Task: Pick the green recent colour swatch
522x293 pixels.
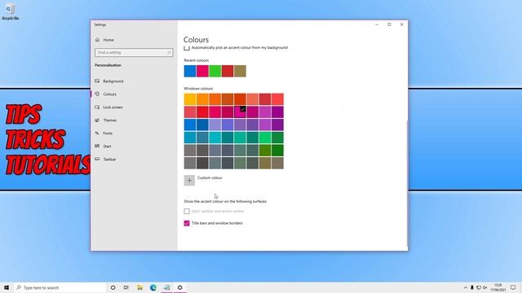Action: pos(215,71)
